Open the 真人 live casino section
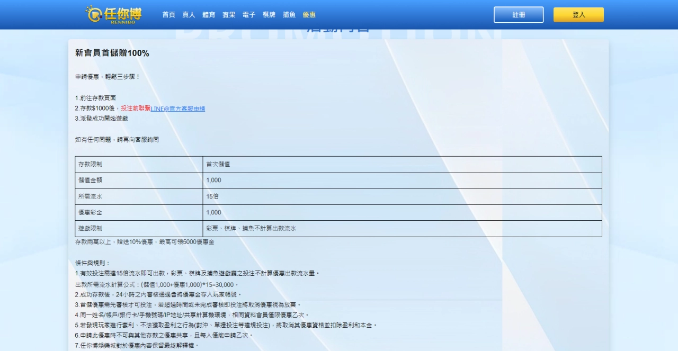The image size is (678, 351). tap(189, 15)
